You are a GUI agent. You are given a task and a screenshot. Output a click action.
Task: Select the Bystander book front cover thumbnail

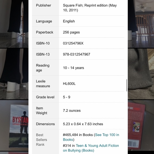point(14,125)
